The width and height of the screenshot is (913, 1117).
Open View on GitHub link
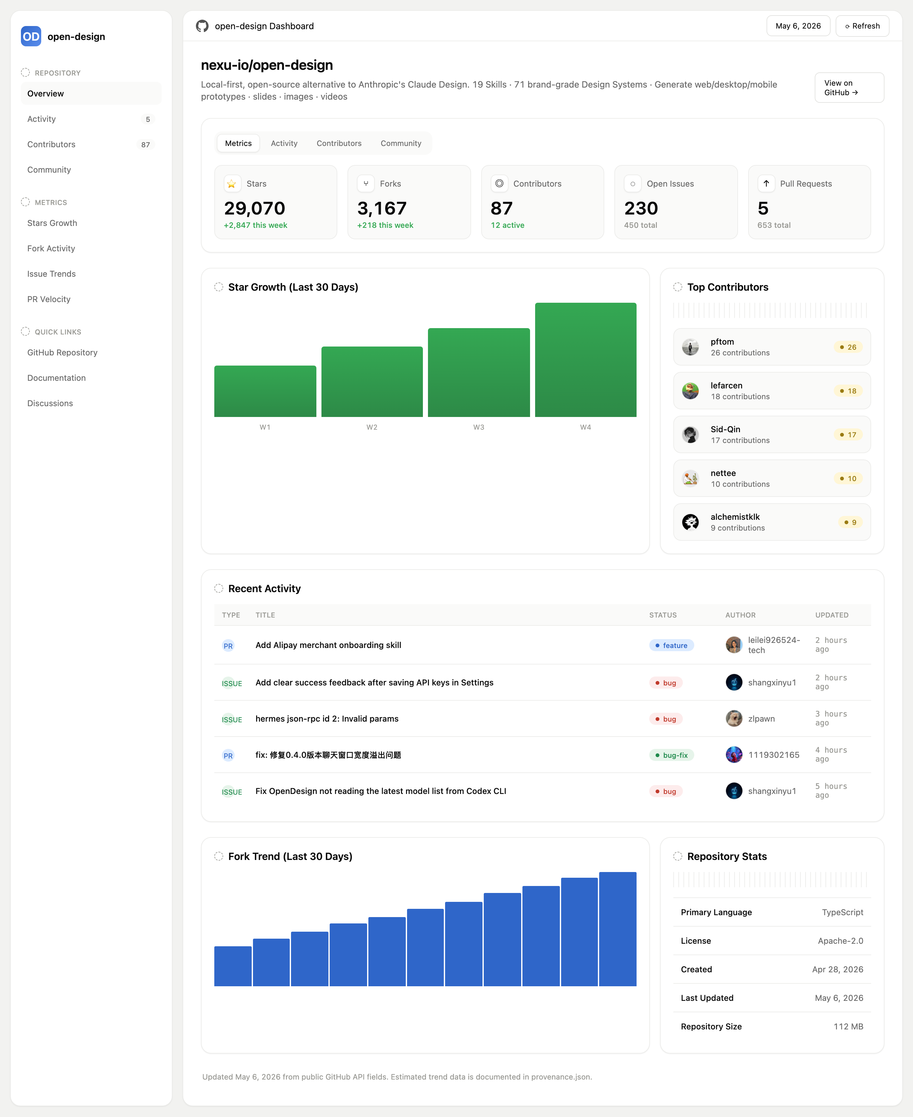point(849,87)
